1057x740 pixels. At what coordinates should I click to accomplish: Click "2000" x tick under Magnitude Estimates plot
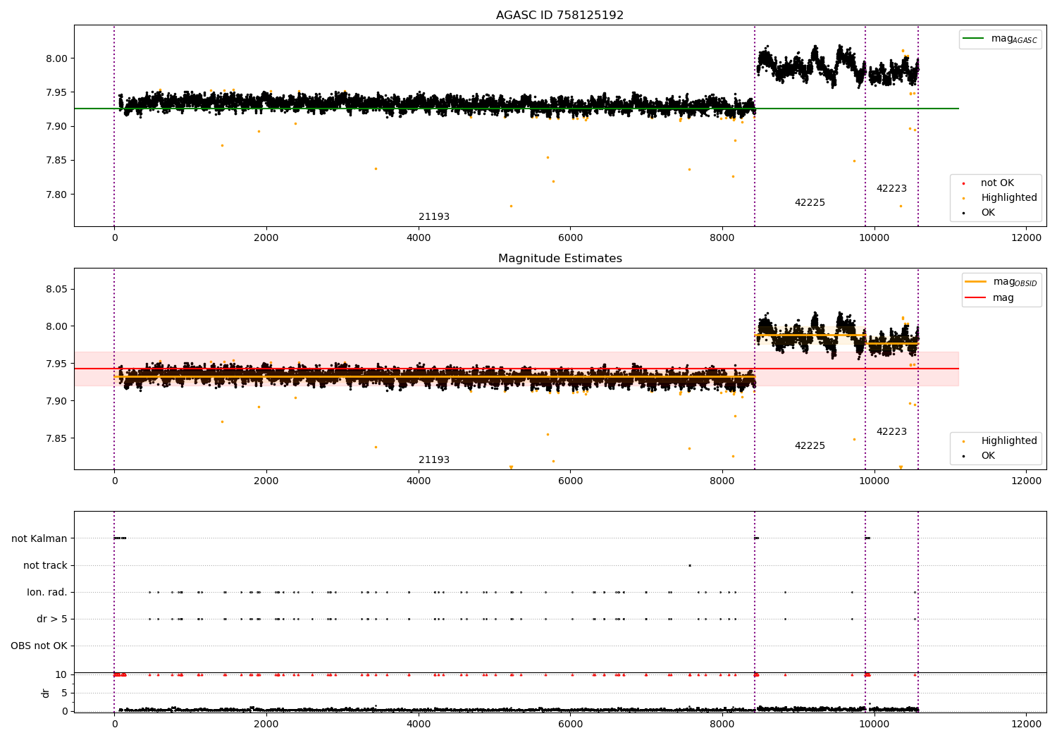[266, 481]
